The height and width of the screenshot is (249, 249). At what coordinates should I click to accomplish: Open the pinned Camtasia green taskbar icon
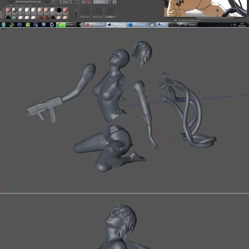click(x=28, y=25)
